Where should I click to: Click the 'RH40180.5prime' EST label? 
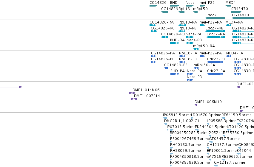pos(185,145)
